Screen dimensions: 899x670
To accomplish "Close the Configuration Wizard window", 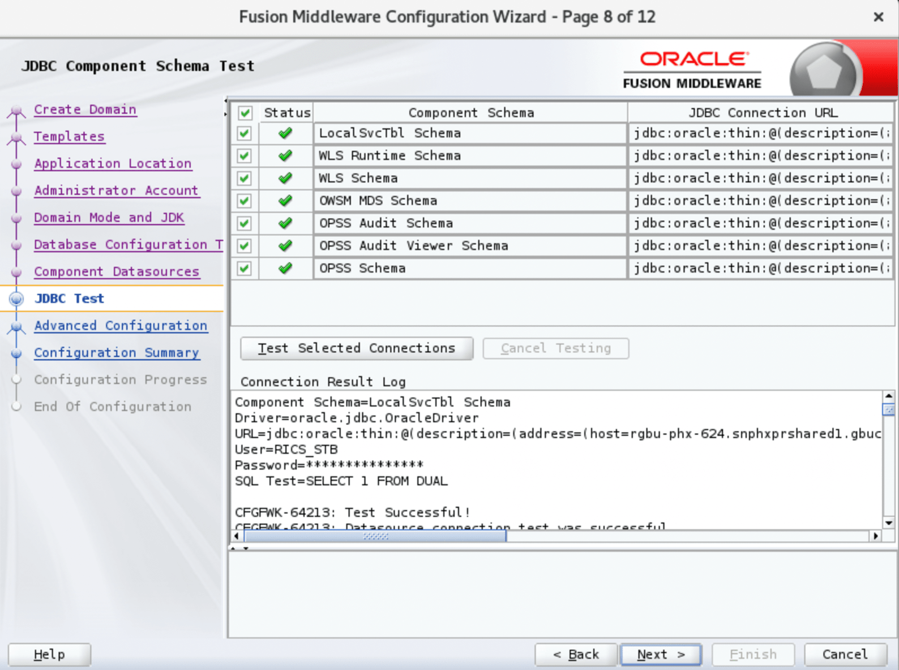I will (x=878, y=17).
